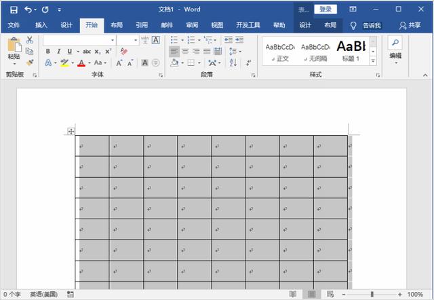Click the Save icon in title bar
Screen dimensions: 434x300
point(14,10)
